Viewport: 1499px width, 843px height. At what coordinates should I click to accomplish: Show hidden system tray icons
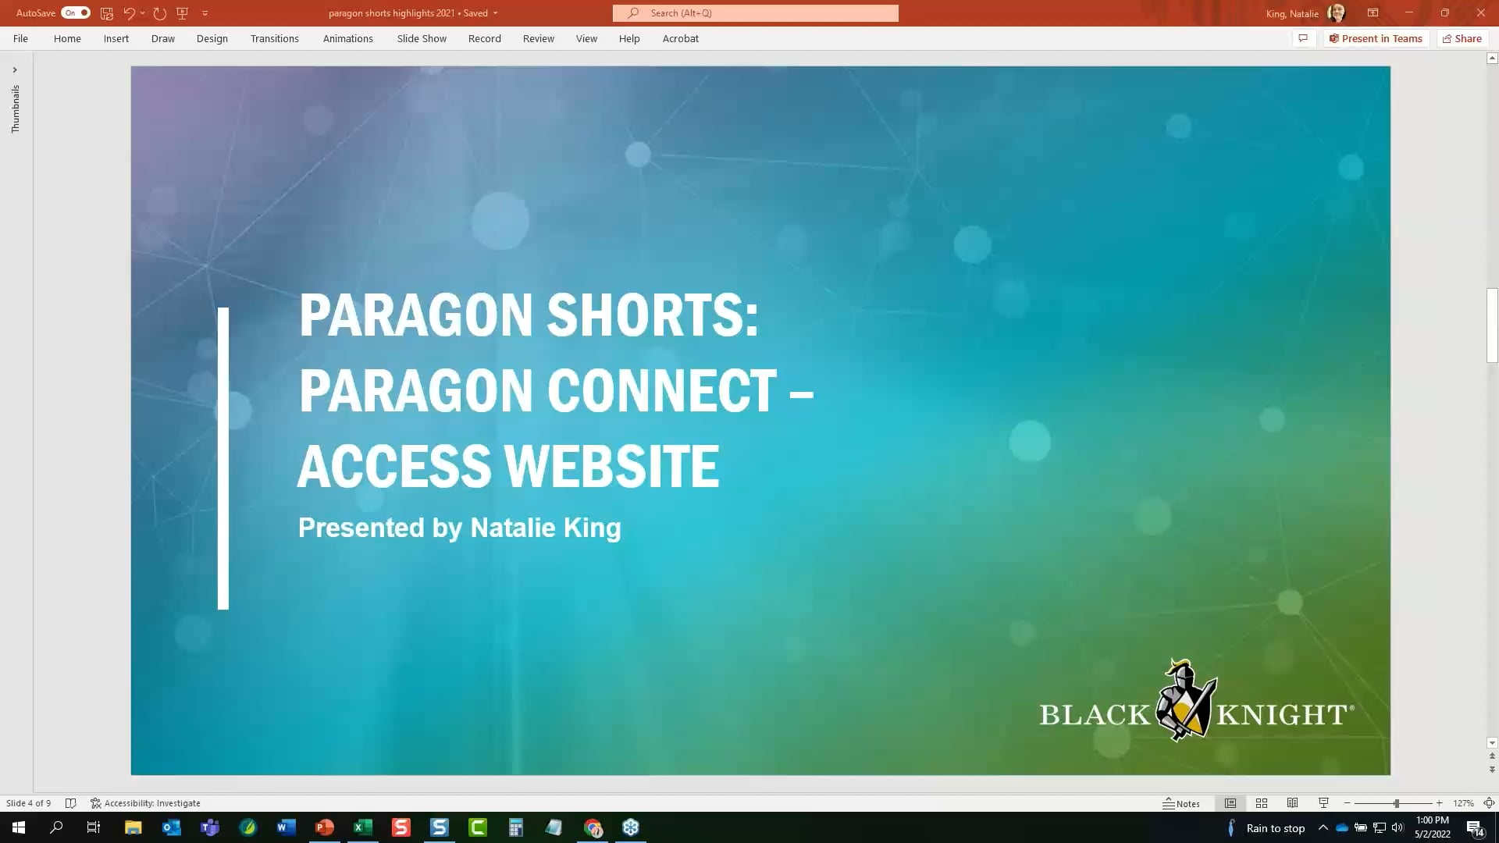pyautogui.click(x=1323, y=827)
